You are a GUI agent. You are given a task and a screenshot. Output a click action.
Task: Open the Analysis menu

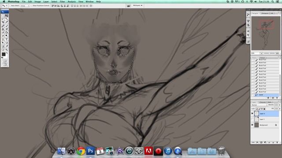[x=71, y=1]
